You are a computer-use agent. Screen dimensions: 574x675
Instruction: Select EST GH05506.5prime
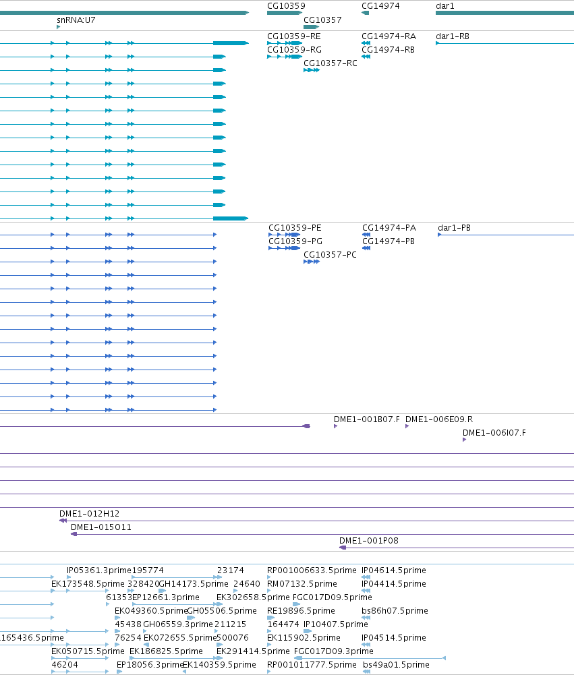(x=222, y=611)
